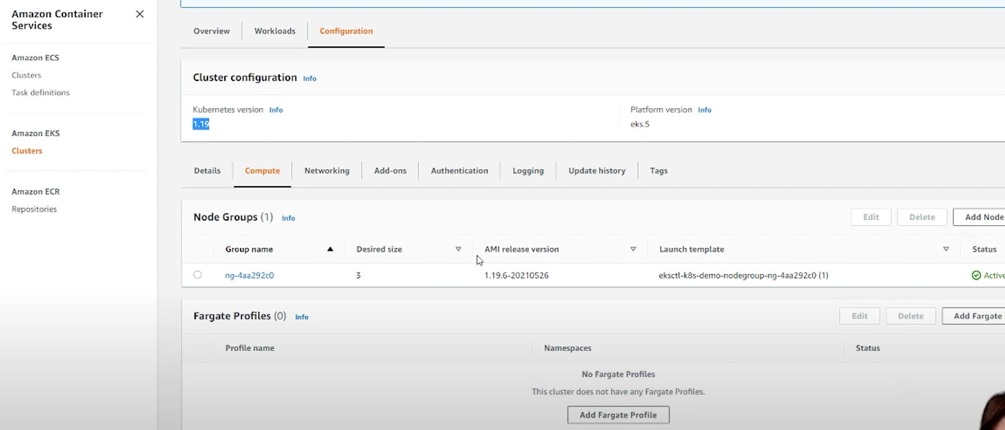The width and height of the screenshot is (1005, 430).
Task: Click the Node Groups Delete button
Action: tap(922, 217)
